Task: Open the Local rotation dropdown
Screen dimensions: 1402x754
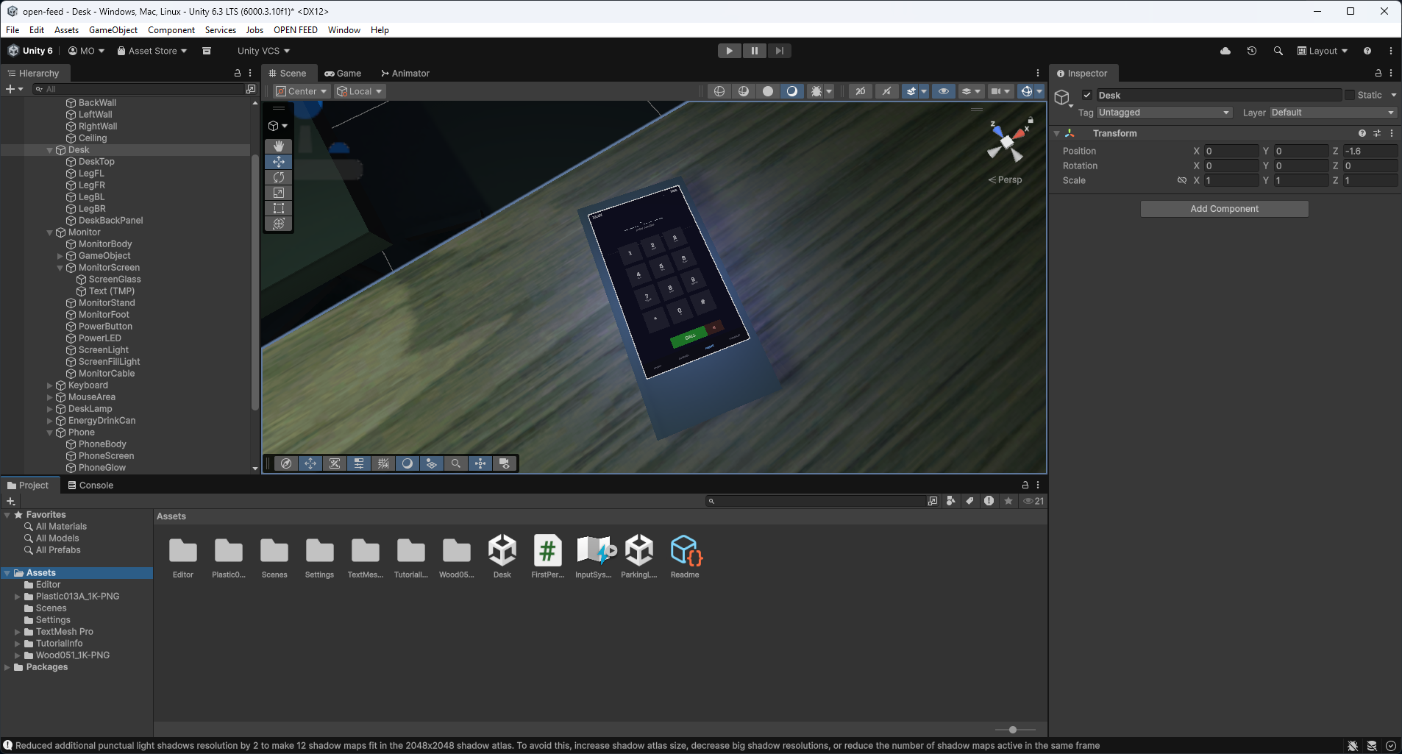Action: coord(360,91)
